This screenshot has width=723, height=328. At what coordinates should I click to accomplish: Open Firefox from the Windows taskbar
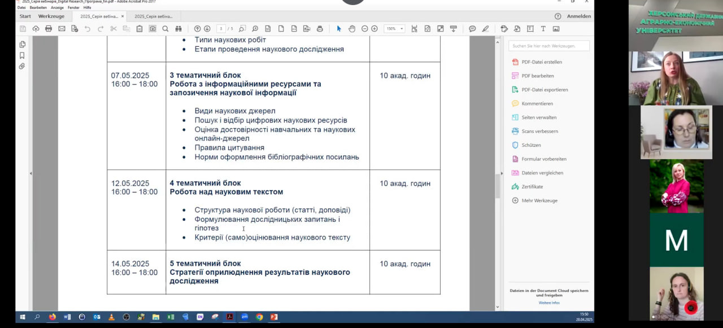tap(53, 317)
